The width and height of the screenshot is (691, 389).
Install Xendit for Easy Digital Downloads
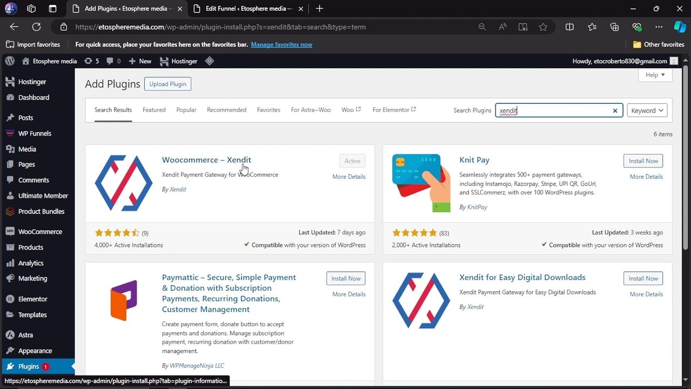643,278
